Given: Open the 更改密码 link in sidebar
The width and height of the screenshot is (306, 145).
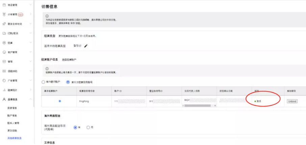Looking at the screenshot, I should 12,130.
